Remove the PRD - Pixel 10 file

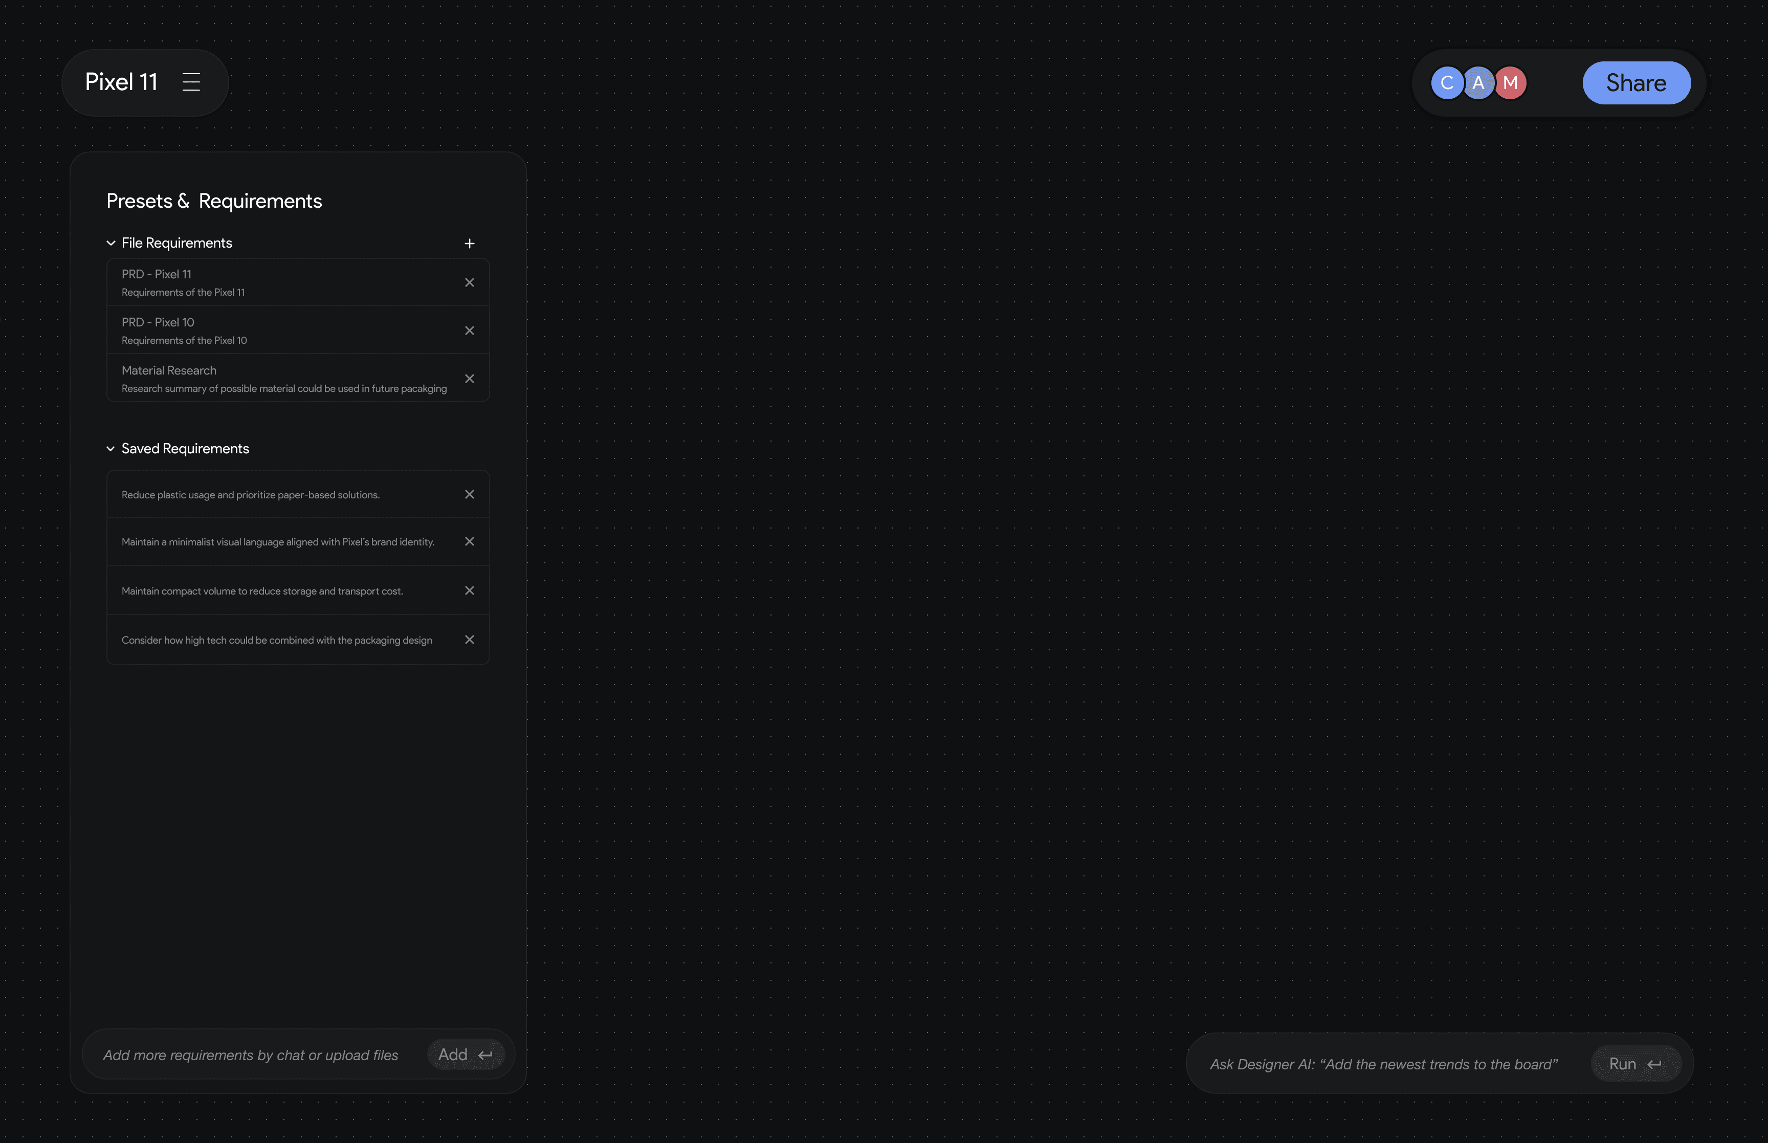(x=469, y=331)
